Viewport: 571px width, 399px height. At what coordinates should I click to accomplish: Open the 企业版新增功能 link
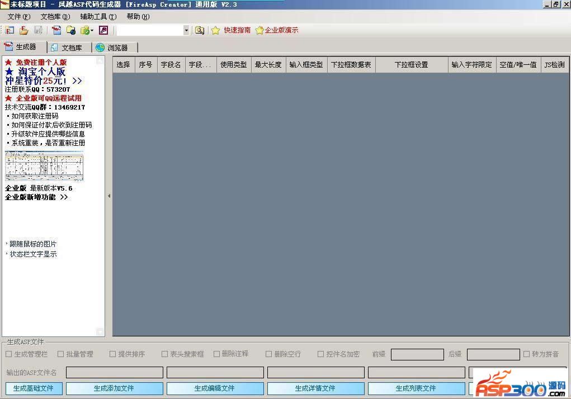(x=36, y=197)
